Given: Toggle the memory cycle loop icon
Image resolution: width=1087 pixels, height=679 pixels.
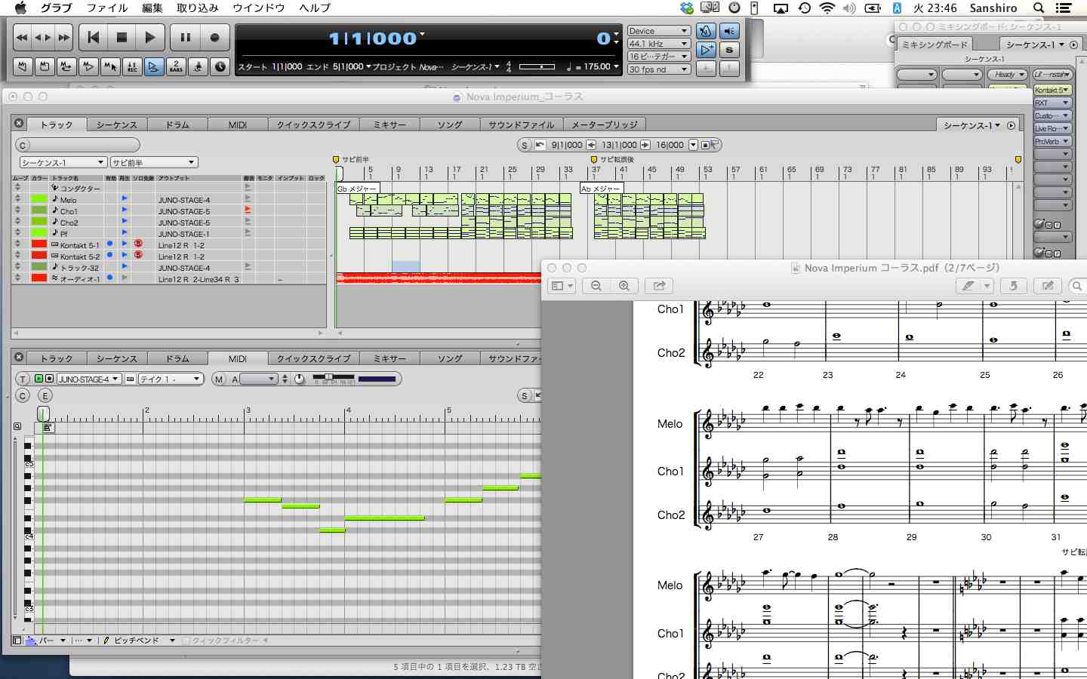Looking at the screenshot, I should 66,66.
